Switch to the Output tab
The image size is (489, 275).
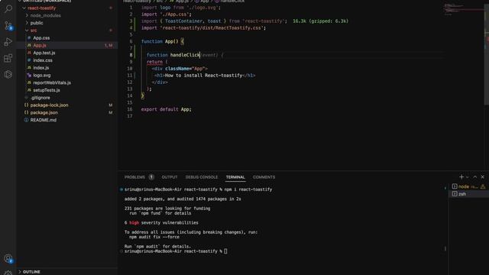(170, 177)
